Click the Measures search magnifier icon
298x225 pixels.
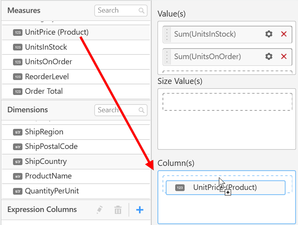141,11
